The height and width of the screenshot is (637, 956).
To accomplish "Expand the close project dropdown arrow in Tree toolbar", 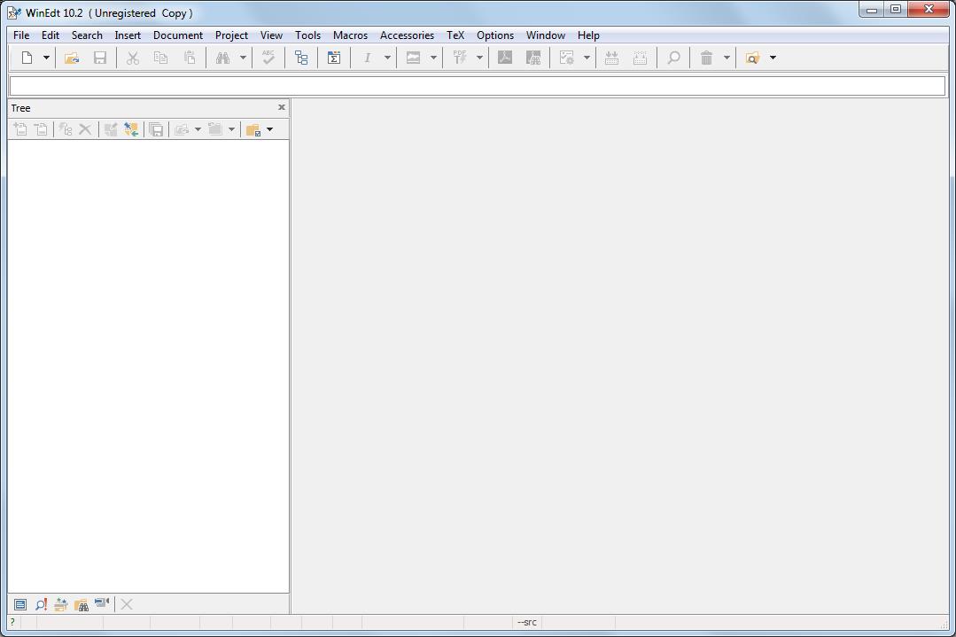I will coord(231,129).
